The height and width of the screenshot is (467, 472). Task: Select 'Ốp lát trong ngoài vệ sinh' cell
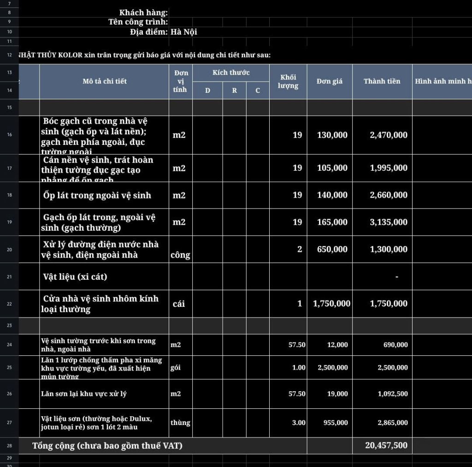click(104, 195)
